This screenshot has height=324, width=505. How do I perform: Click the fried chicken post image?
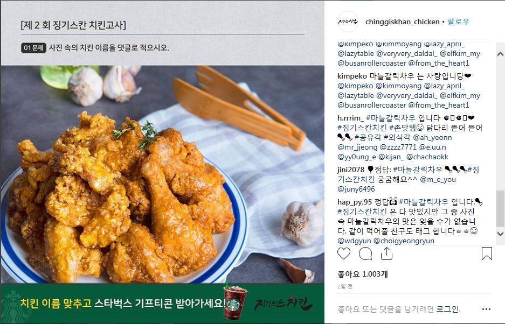163,174
